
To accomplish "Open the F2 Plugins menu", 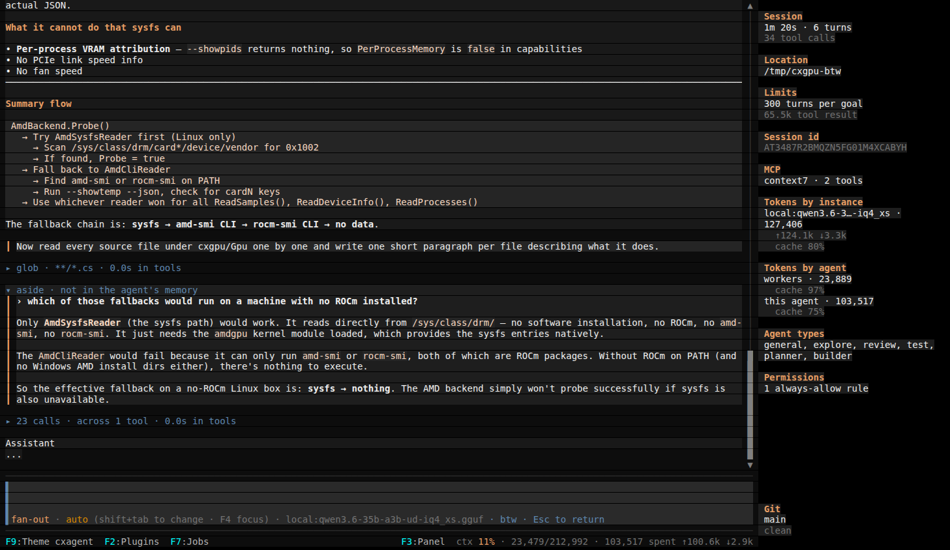I will tap(132, 542).
